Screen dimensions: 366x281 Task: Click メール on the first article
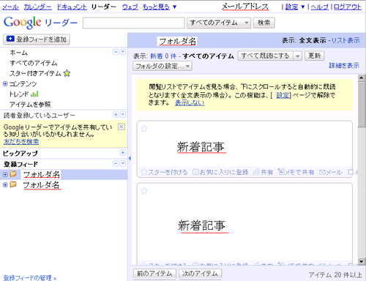click(331, 172)
